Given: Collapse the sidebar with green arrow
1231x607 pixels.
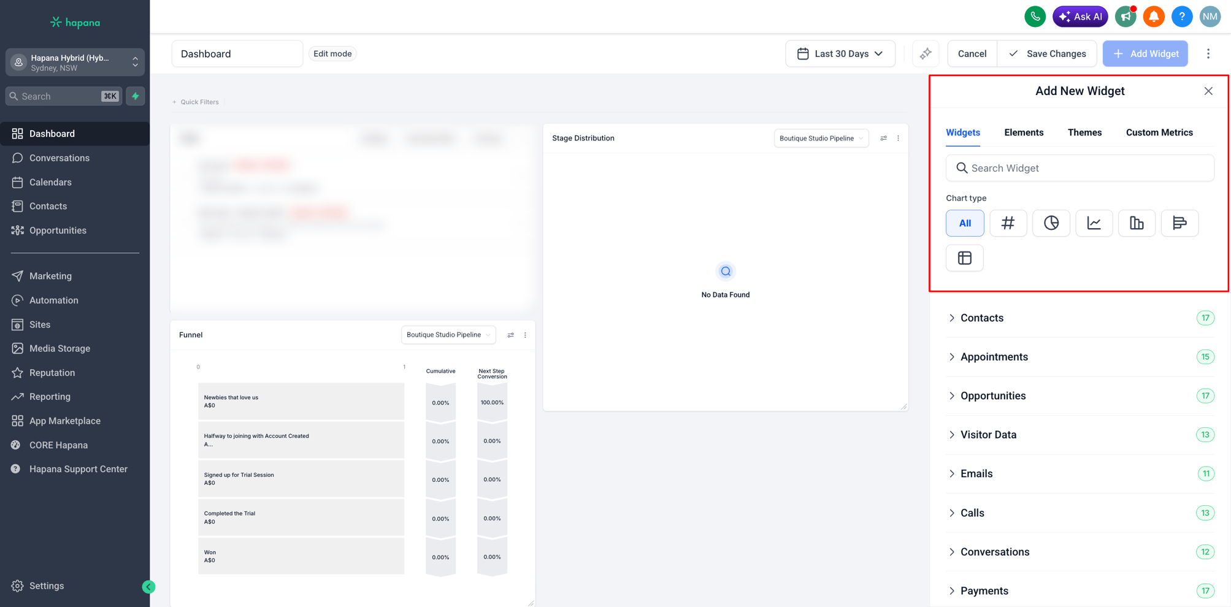Looking at the screenshot, I should [x=148, y=587].
